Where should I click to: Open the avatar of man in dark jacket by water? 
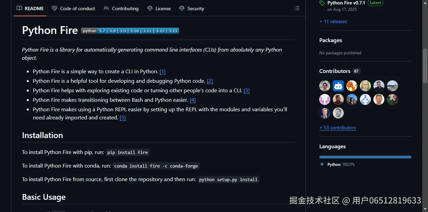click(x=379, y=86)
